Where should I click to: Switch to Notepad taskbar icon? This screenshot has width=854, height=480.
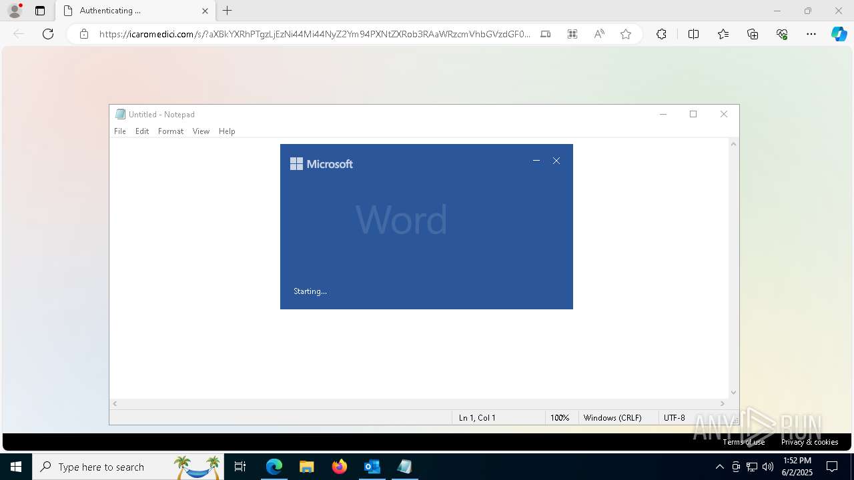[x=404, y=467]
